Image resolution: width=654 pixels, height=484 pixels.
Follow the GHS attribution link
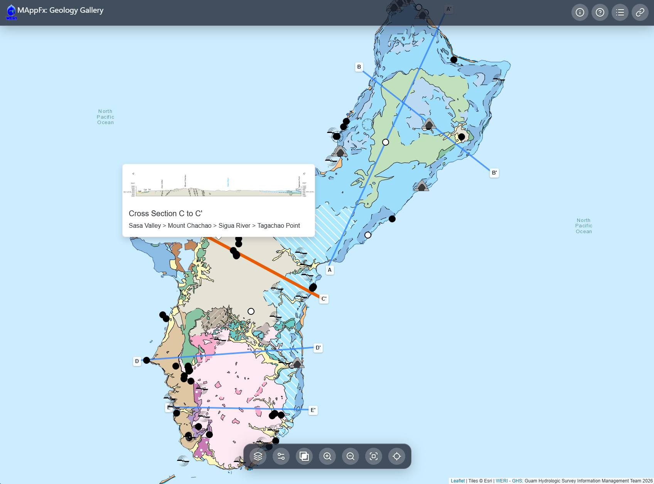[x=517, y=481]
